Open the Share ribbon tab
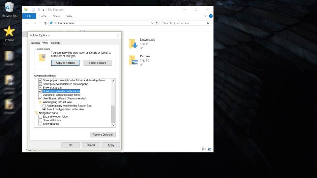 pos(56,16)
